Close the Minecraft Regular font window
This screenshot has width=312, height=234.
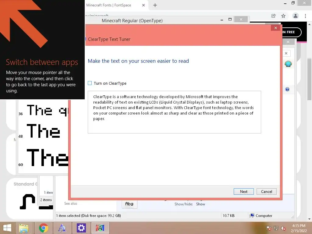click(x=241, y=19)
